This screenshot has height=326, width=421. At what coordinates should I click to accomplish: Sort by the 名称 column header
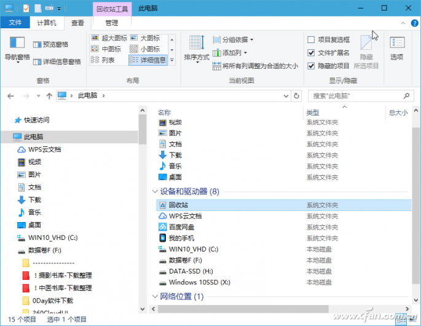pyautogui.click(x=164, y=113)
